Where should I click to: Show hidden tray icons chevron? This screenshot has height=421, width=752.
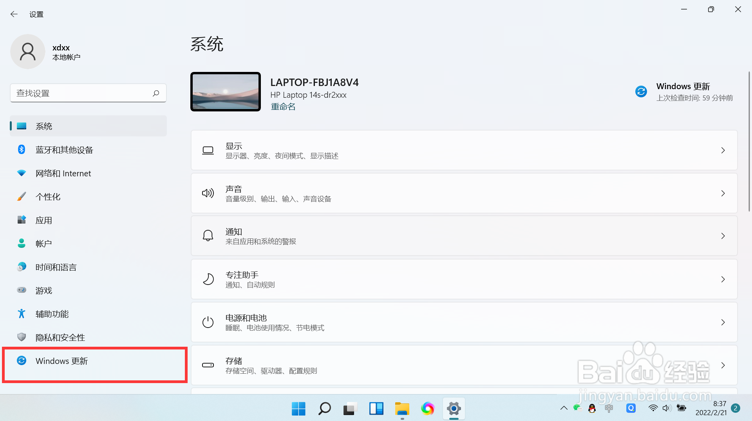[x=564, y=408]
